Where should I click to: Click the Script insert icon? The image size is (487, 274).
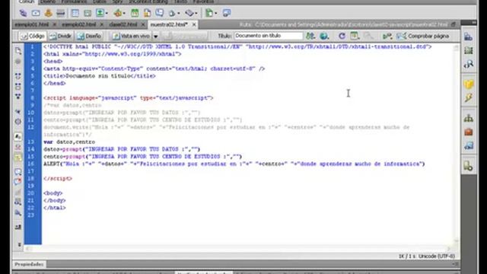pos(189,13)
